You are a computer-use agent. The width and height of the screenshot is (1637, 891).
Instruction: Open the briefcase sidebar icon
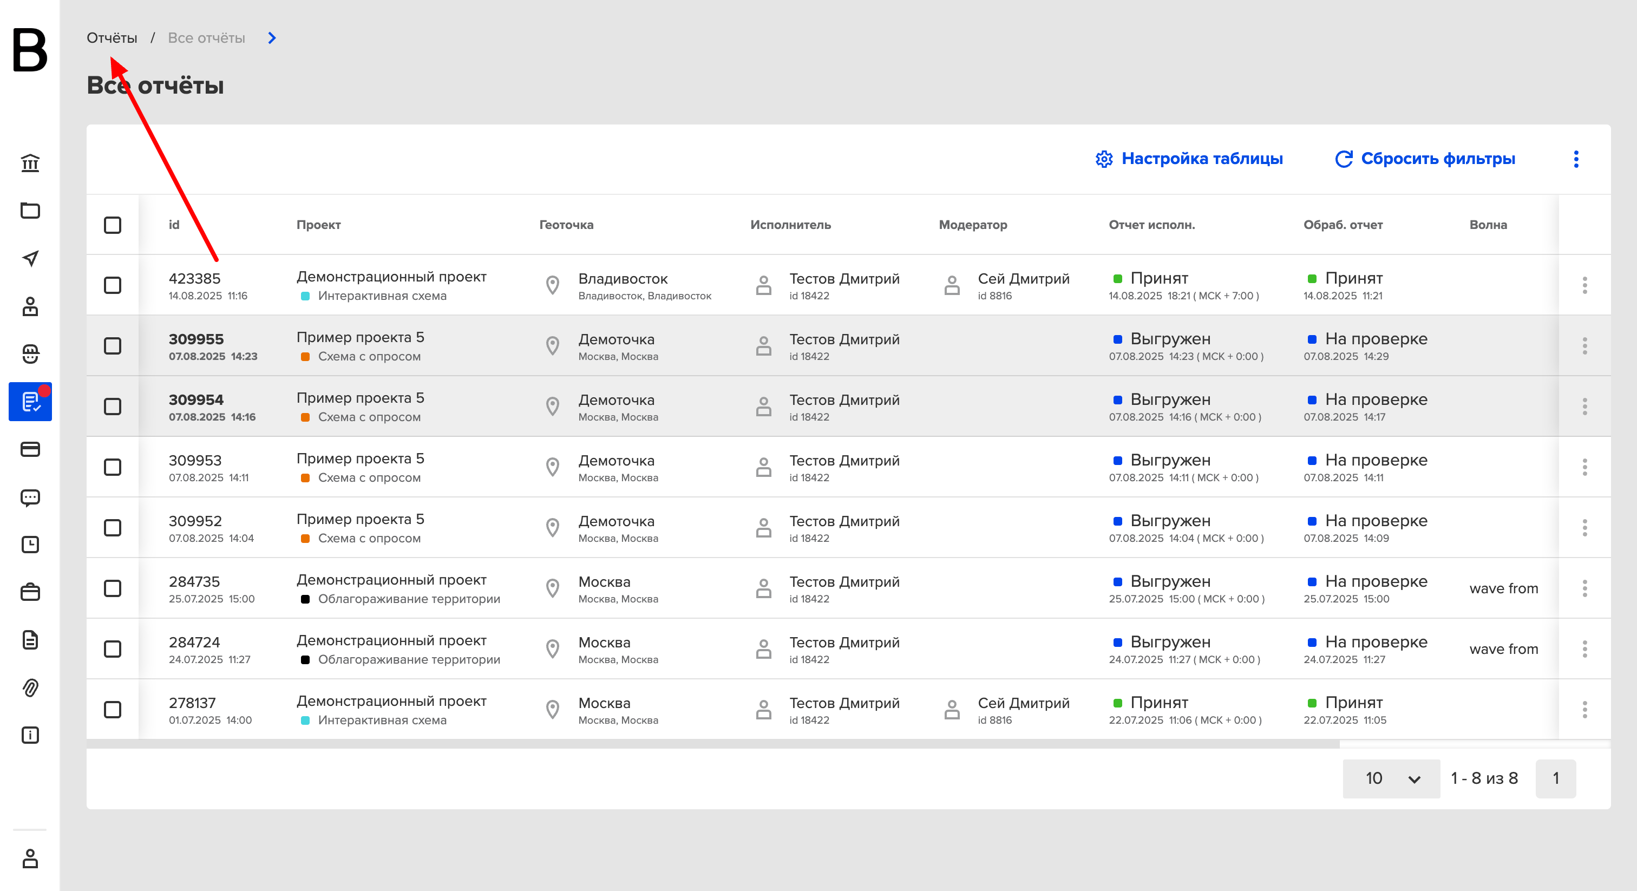[x=30, y=592]
